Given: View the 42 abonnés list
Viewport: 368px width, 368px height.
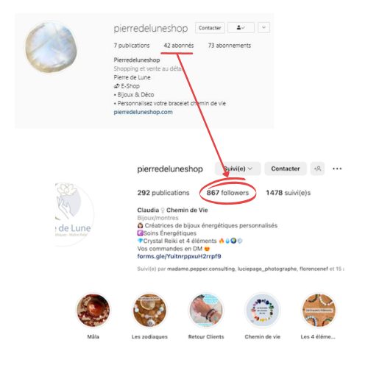Looking at the screenshot, I should click(x=179, y=46).
